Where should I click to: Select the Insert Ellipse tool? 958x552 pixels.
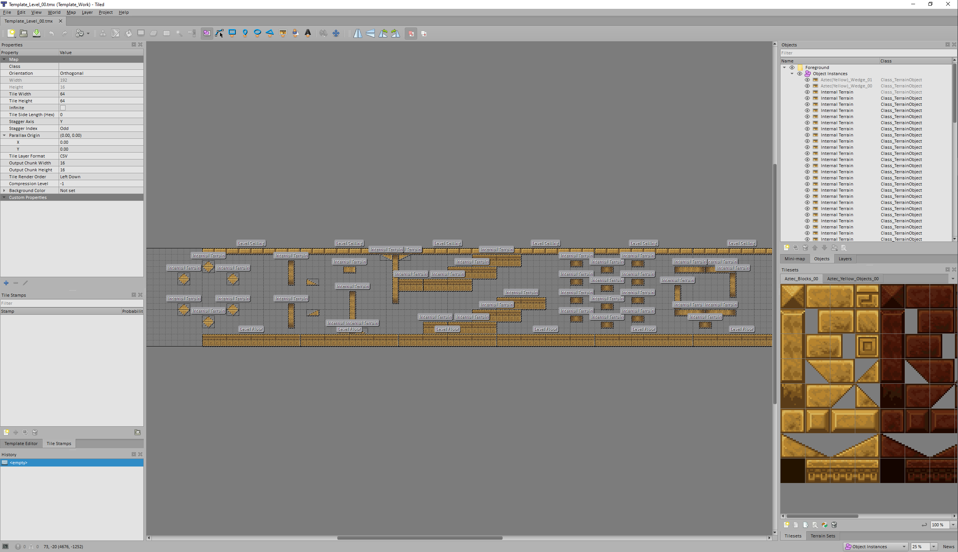tap(258, 33)
